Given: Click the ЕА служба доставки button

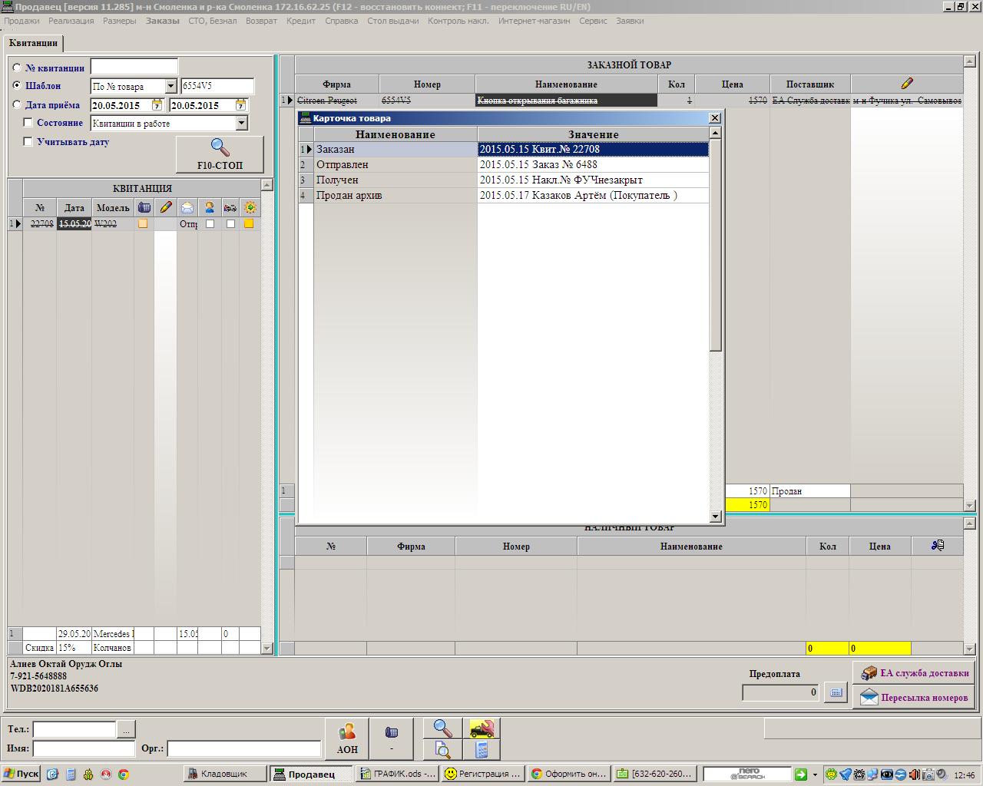Looking at the screenshot, I should point(914,673).
